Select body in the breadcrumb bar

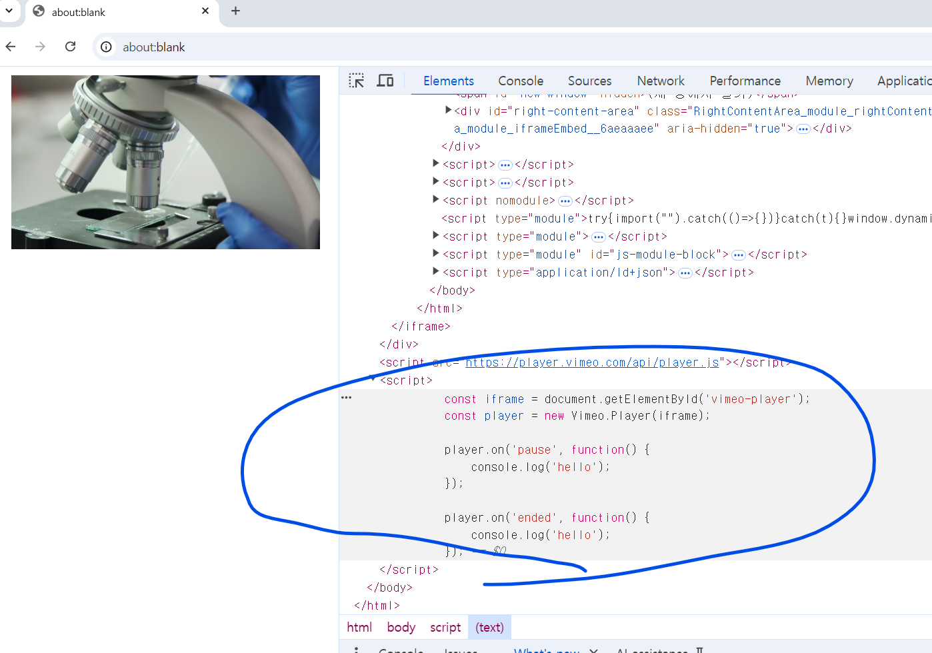click(x=401, y=627)
